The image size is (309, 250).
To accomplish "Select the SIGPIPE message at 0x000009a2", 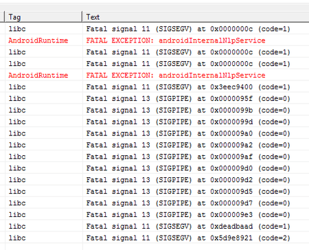I will coord(188,145).
